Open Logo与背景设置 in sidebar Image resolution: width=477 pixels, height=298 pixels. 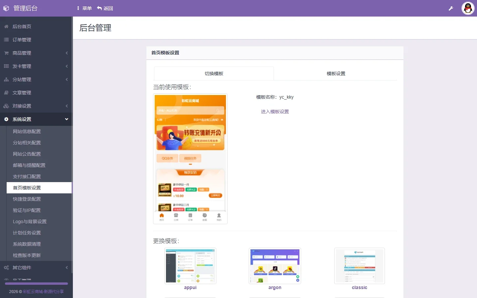(39, 222)
